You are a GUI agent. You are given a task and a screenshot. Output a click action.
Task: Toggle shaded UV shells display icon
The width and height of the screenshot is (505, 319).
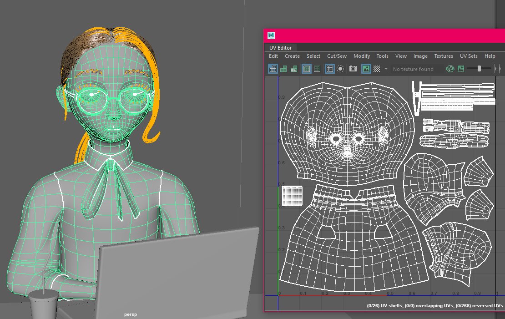pyautogui.click(x=283, y=69)
